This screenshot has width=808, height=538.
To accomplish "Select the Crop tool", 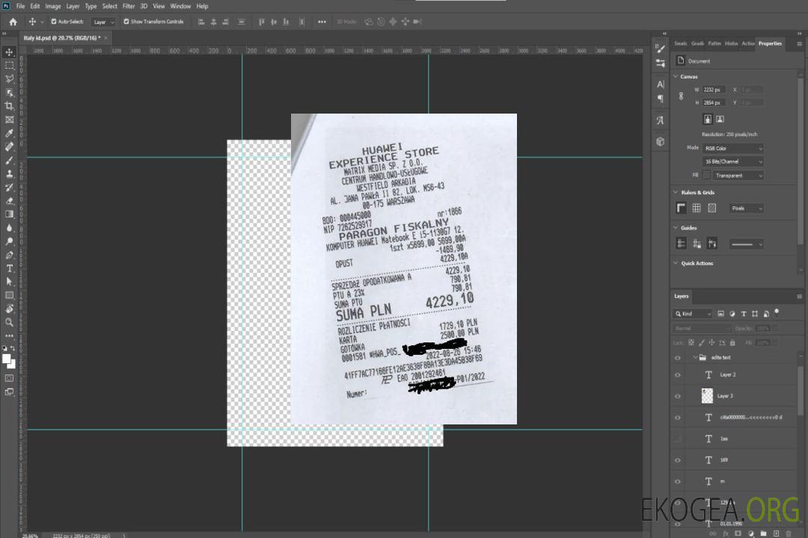I will pyautogui.click(x=9, y=106).
